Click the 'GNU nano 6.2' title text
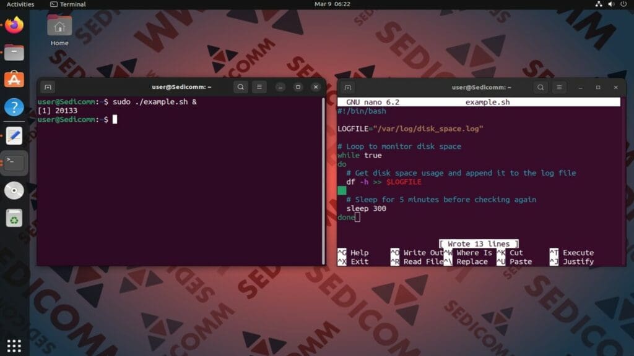The height and width of the screenshot is (356, 634). [x=373, y=102]
